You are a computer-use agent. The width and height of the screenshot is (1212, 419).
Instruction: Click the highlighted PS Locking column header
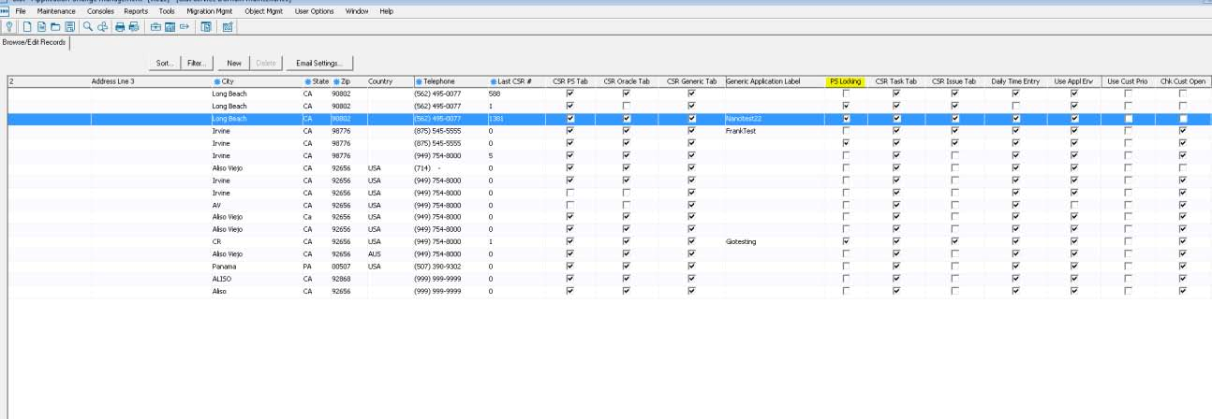[x=846, y=81]
